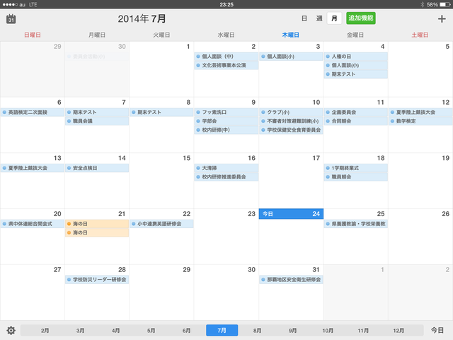Open the 数学検定 event on July 12
Viewport: 453px width, 340px height.
[420, 121]
